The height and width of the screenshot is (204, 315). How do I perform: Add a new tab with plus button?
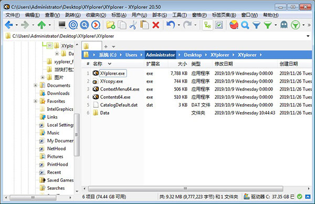pyautogui.click(x=106, y=47)
